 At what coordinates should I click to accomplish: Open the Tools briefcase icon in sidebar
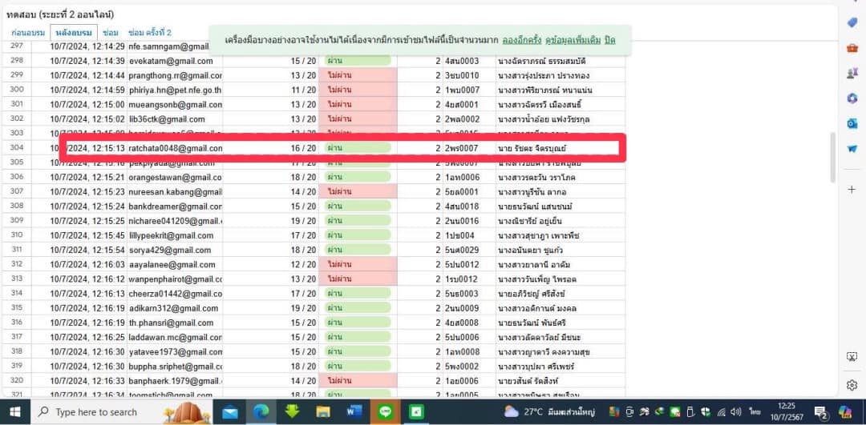pos(852,47)
